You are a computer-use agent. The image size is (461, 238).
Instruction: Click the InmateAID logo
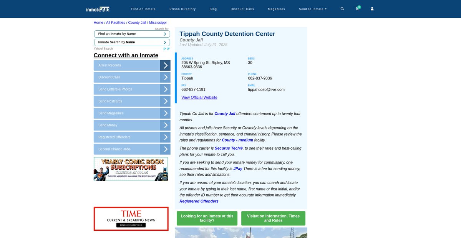[x=98, y=8]
